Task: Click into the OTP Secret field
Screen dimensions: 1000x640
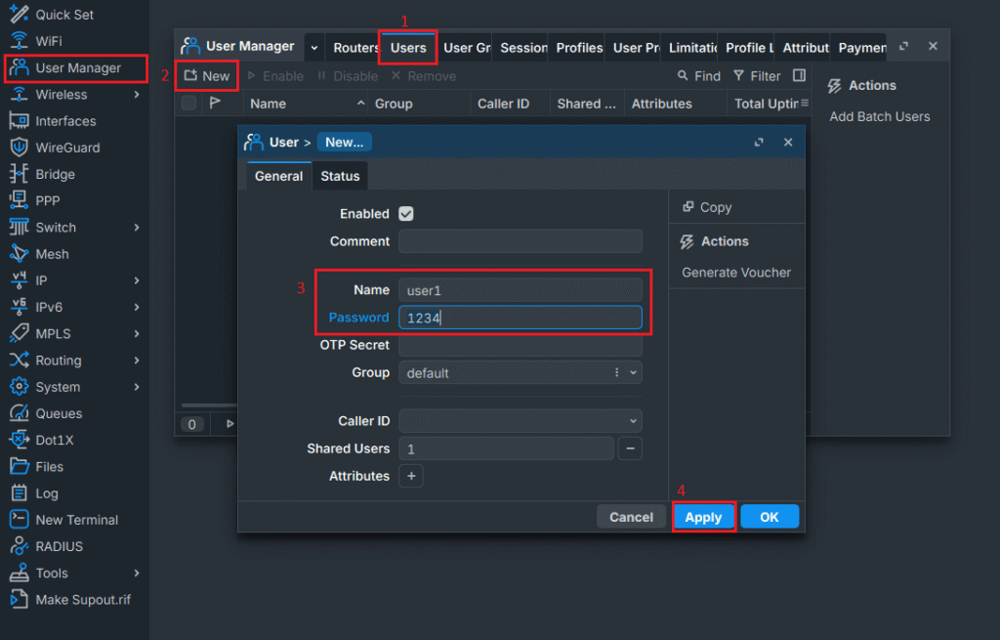Action: pyautogui.click(x=520, y=345)
